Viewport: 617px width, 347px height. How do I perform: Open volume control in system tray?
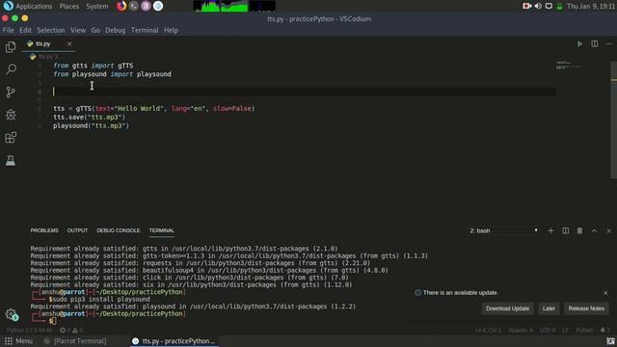(538, 6)
